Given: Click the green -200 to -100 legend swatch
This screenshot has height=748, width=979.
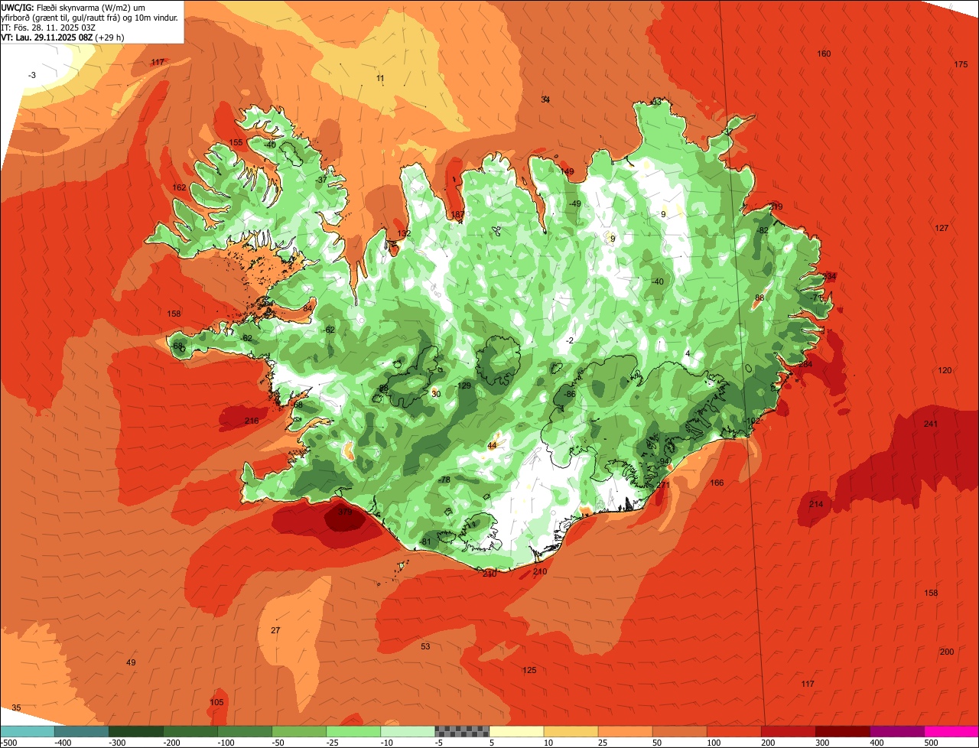Looking at the screenshot, I should pos(190,731).
